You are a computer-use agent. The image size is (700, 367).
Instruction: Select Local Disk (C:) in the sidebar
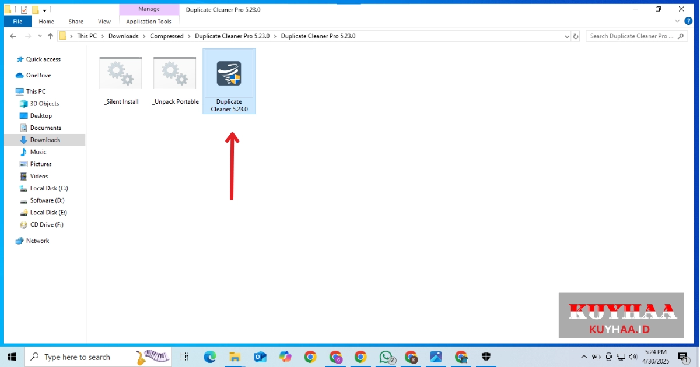coord(49,188)
